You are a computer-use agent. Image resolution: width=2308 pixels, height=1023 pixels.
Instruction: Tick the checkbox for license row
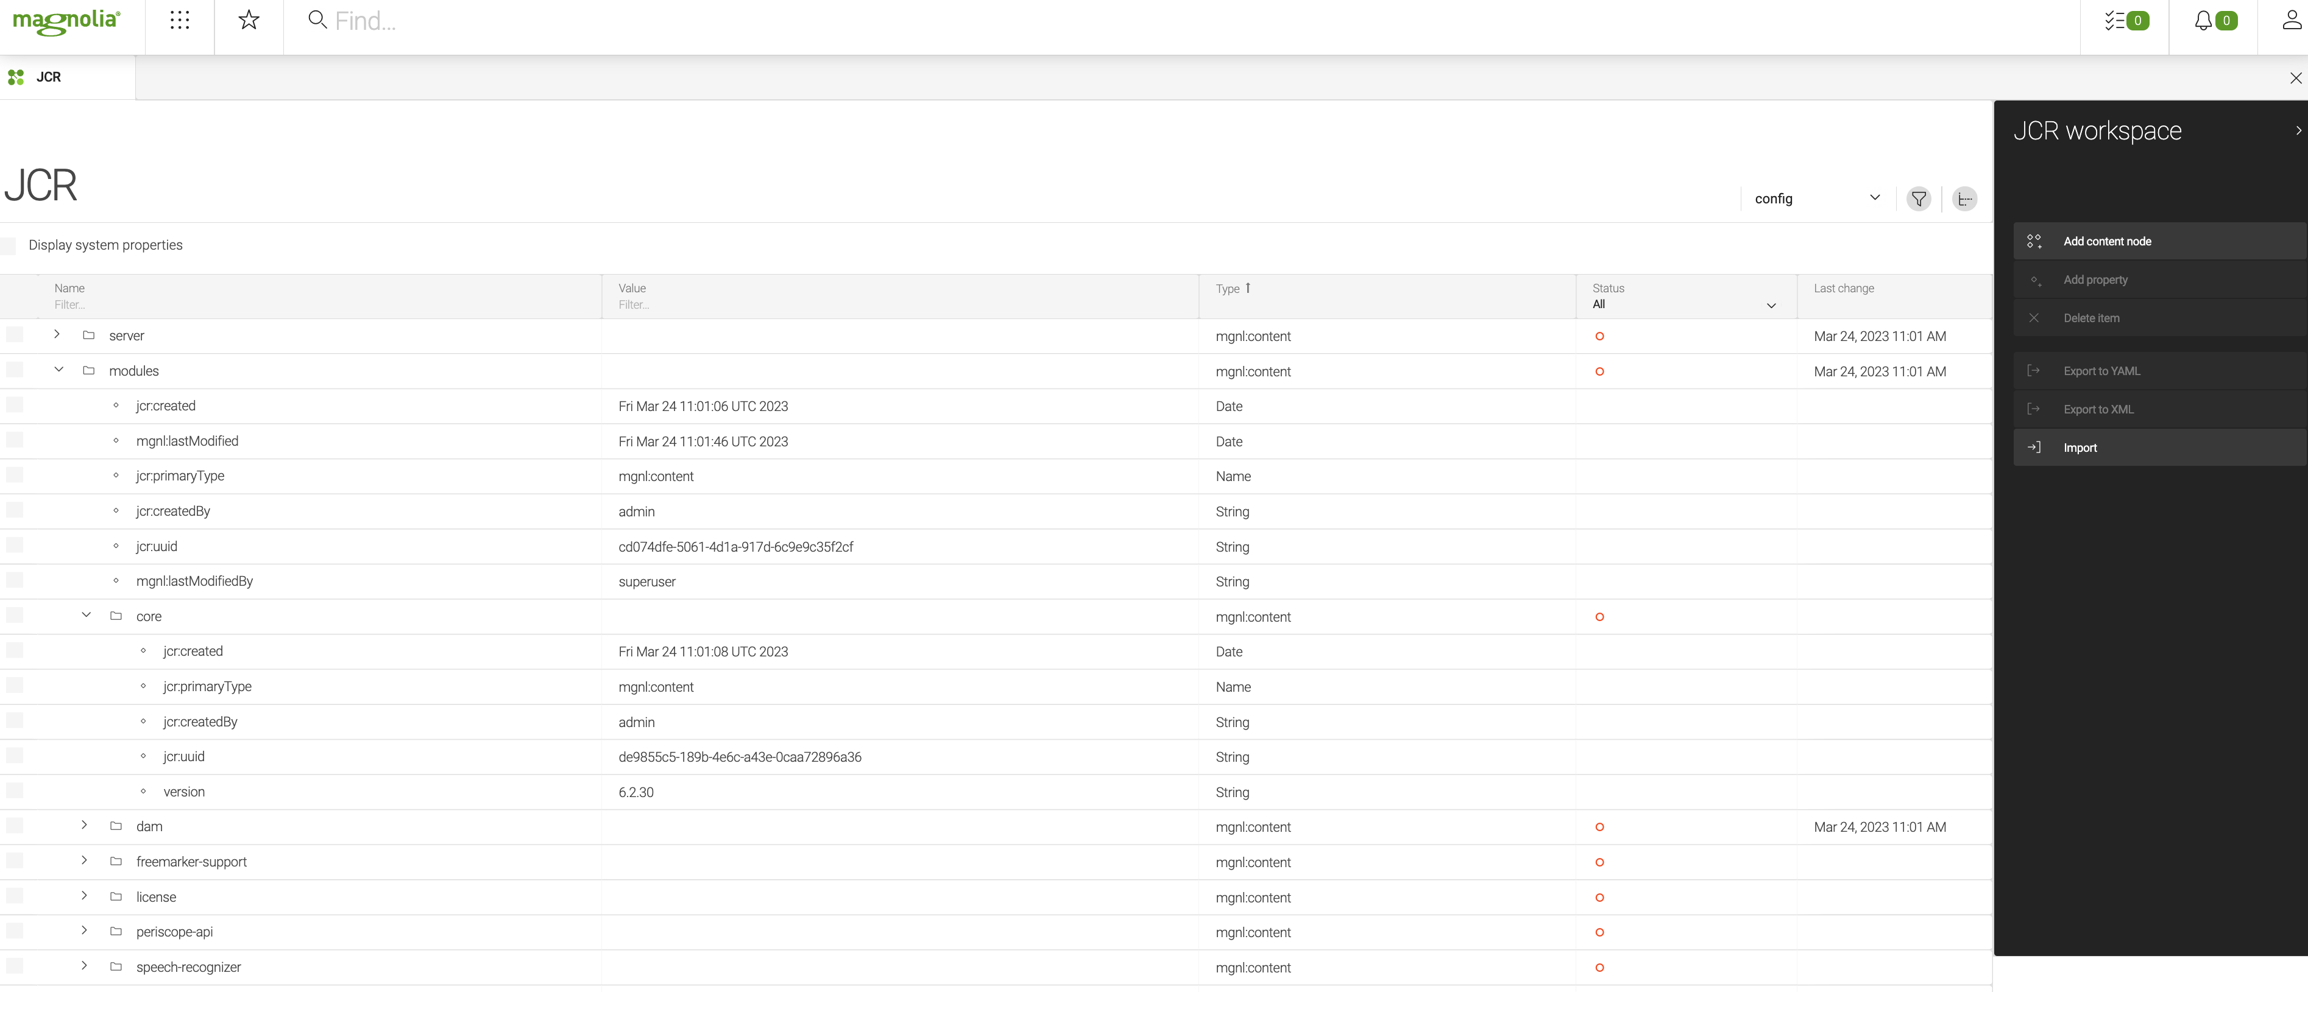[15, 895]
